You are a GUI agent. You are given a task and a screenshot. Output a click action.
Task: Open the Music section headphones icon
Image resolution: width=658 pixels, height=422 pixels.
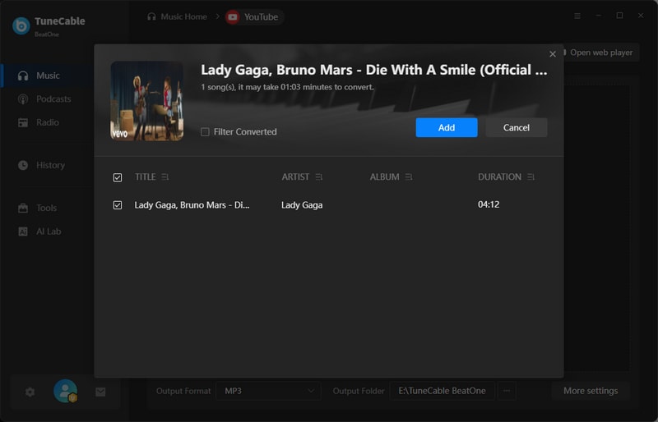pos(23,76)
